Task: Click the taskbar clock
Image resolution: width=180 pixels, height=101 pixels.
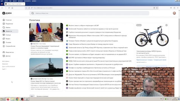Action: [x=175, y=99]
